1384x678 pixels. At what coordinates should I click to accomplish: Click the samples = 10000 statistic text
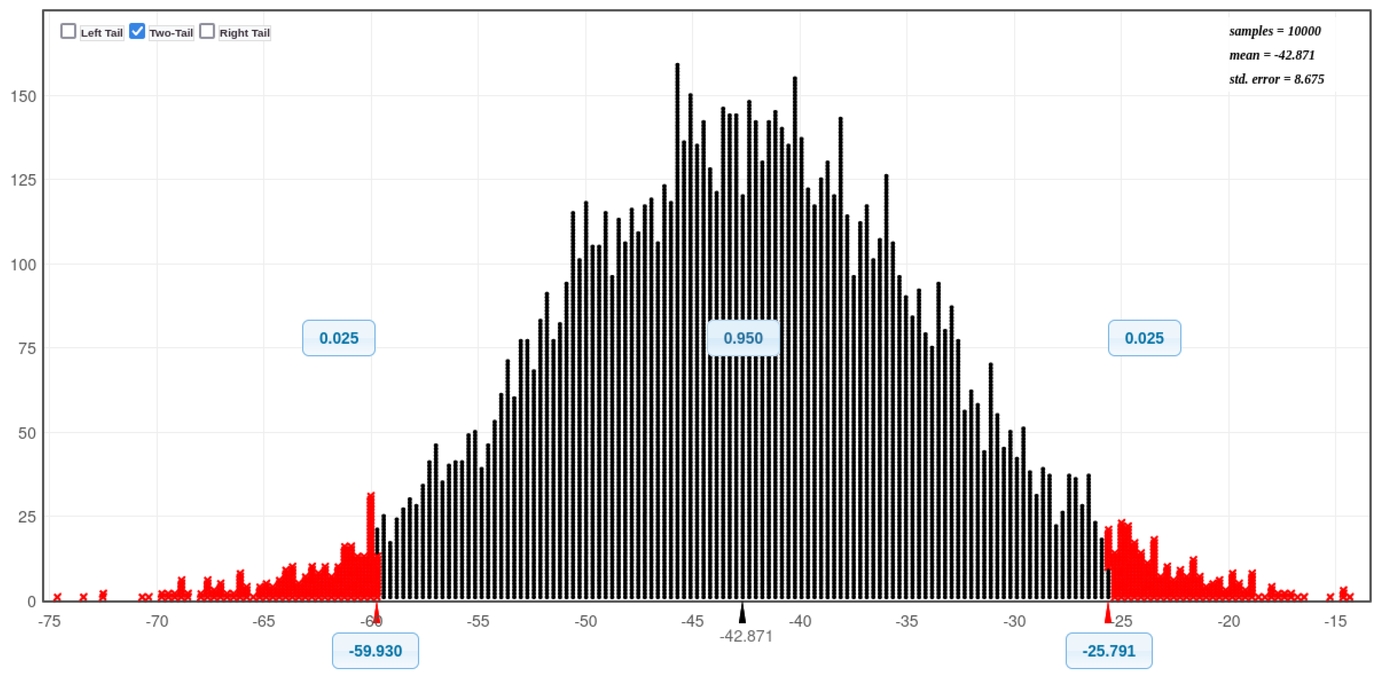(1274, 31)
